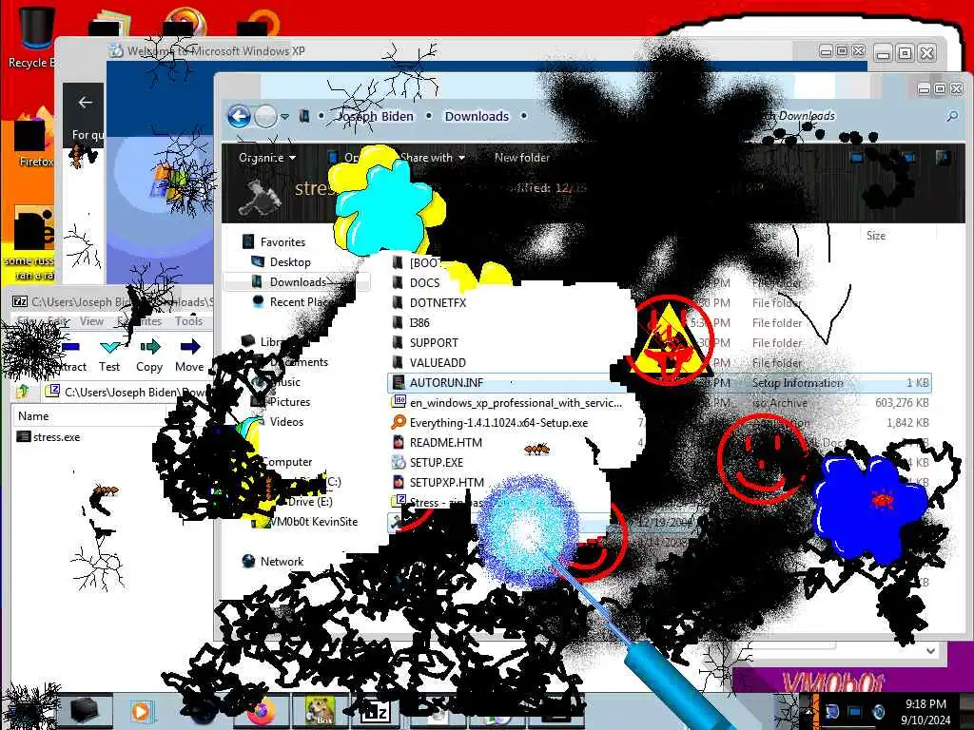Select Network in the navigation pane

point(282,561)
